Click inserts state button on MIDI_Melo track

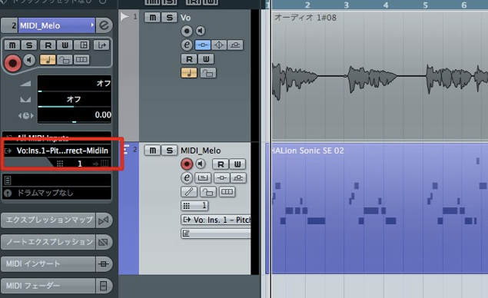coord(221,177)
